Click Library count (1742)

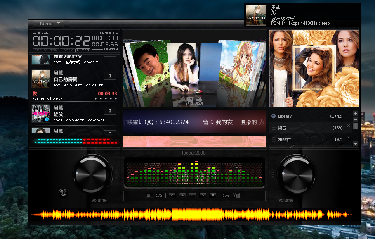[x=336, y=116]
